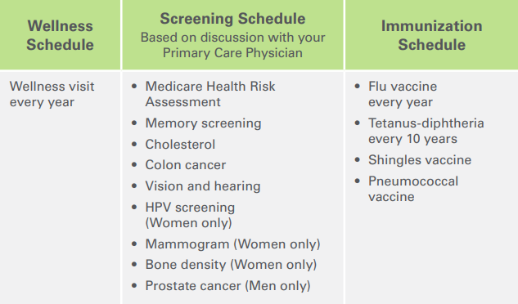Click the bullet beside Cholesterol
The height and width of the screenshot is (304, 518).
click(134, 144)
